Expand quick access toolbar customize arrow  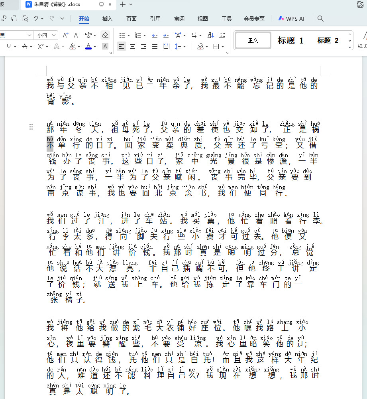62,18
